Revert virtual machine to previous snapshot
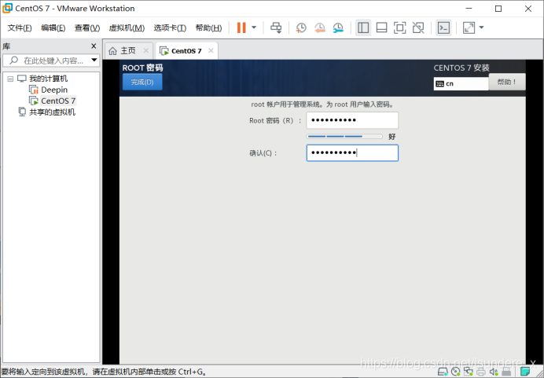 coord(319,28)
